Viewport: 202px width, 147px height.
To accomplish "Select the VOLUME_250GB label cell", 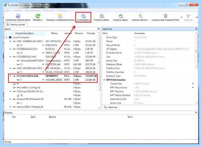I will point(54,80).
